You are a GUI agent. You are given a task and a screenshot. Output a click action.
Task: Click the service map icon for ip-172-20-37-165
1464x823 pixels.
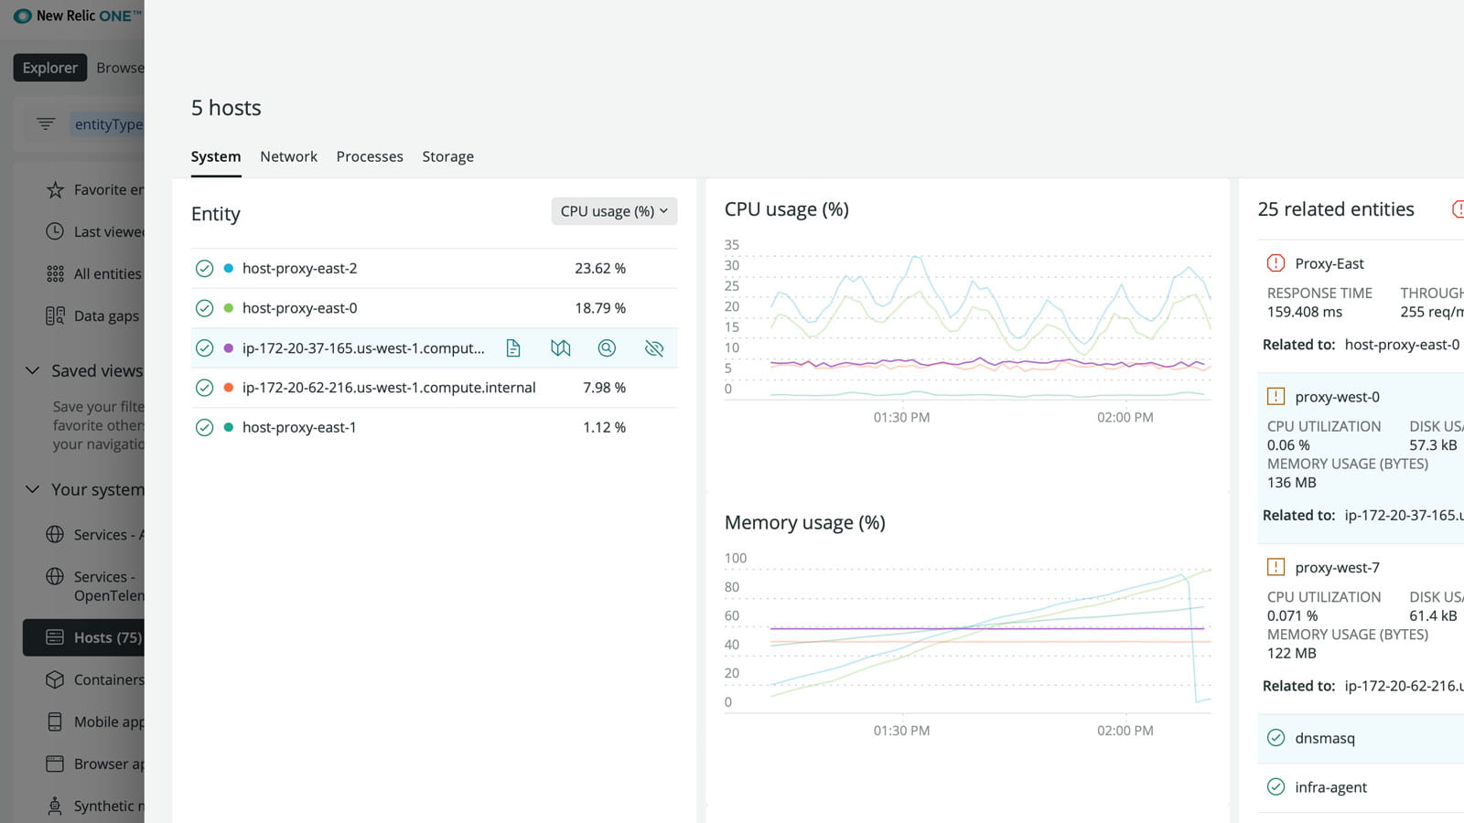(561, 348)
